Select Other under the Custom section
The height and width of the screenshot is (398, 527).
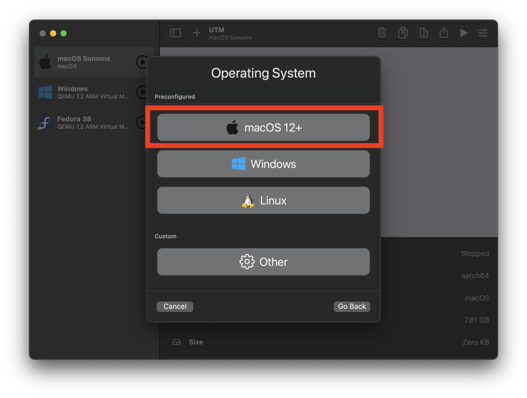263,262
